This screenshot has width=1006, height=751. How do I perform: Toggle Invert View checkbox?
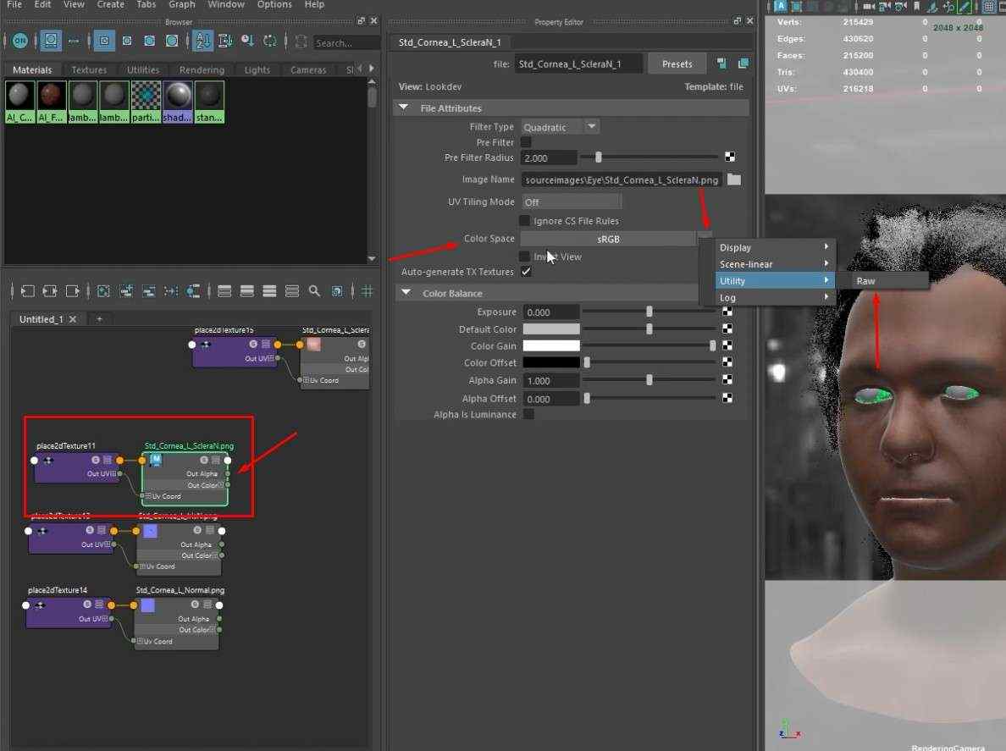[525, 257]
